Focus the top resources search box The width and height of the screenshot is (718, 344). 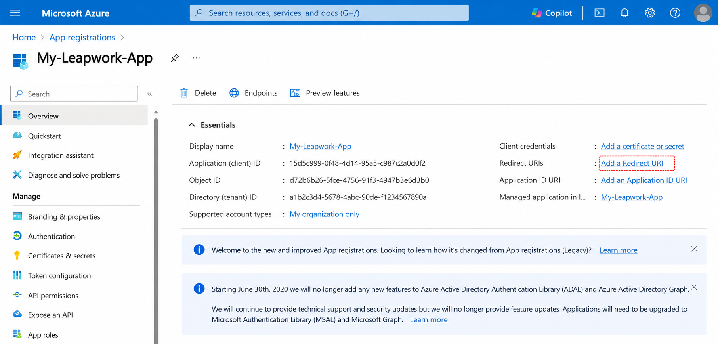click(x=329, y=13)
